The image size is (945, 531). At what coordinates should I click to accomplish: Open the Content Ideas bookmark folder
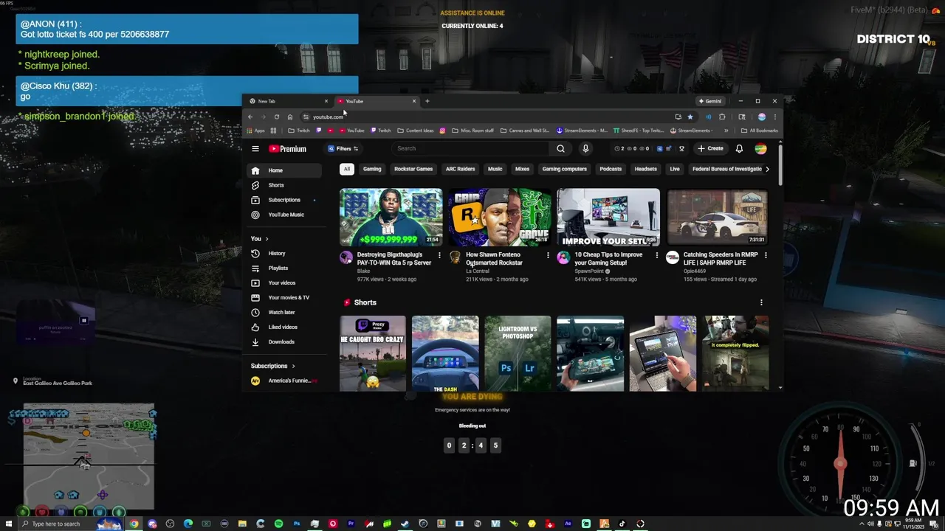(415, 131)
